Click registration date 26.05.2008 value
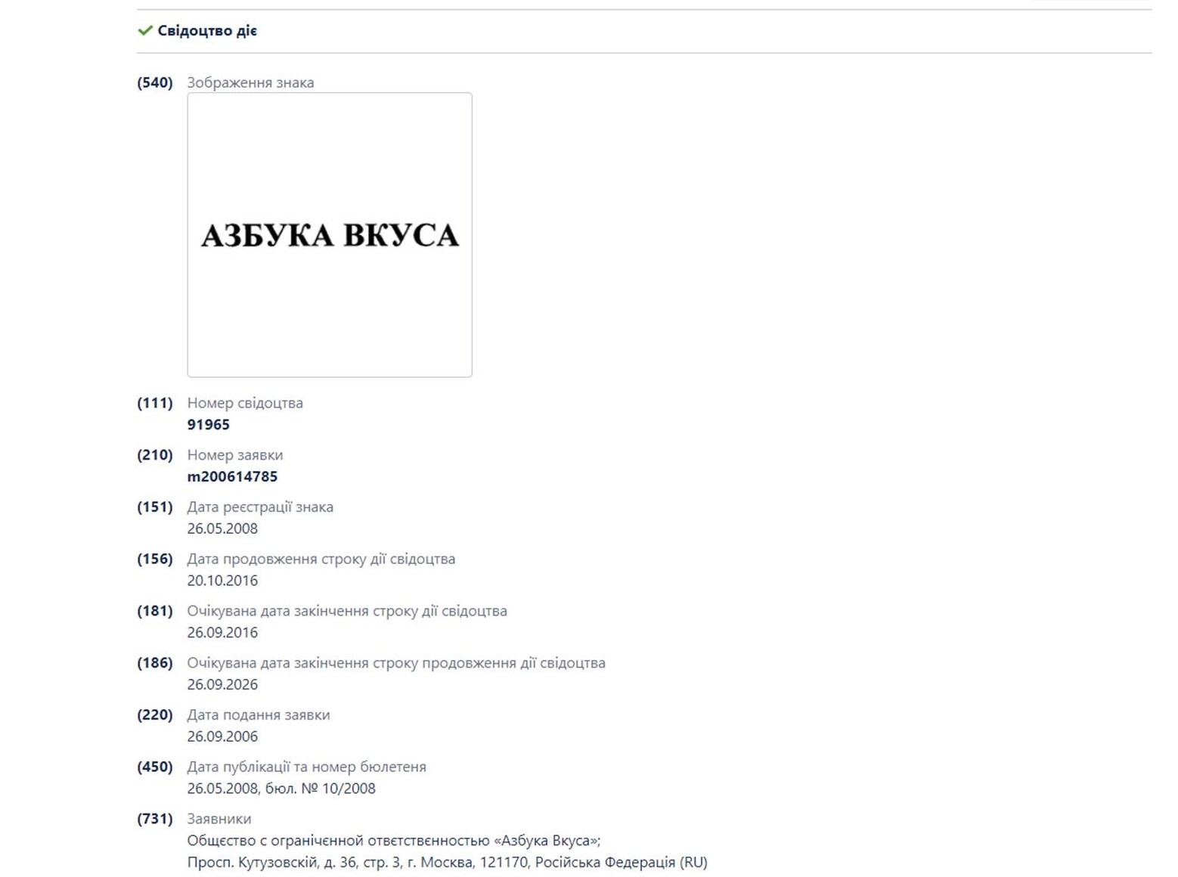This screenshot has width=1178, height=877. pos(222,528)
